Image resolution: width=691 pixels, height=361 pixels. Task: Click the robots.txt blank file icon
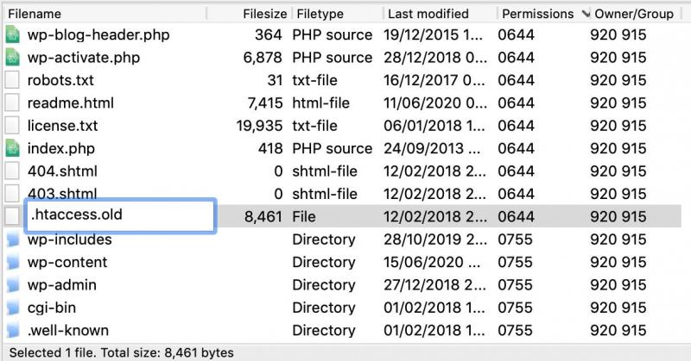point(12,80)
